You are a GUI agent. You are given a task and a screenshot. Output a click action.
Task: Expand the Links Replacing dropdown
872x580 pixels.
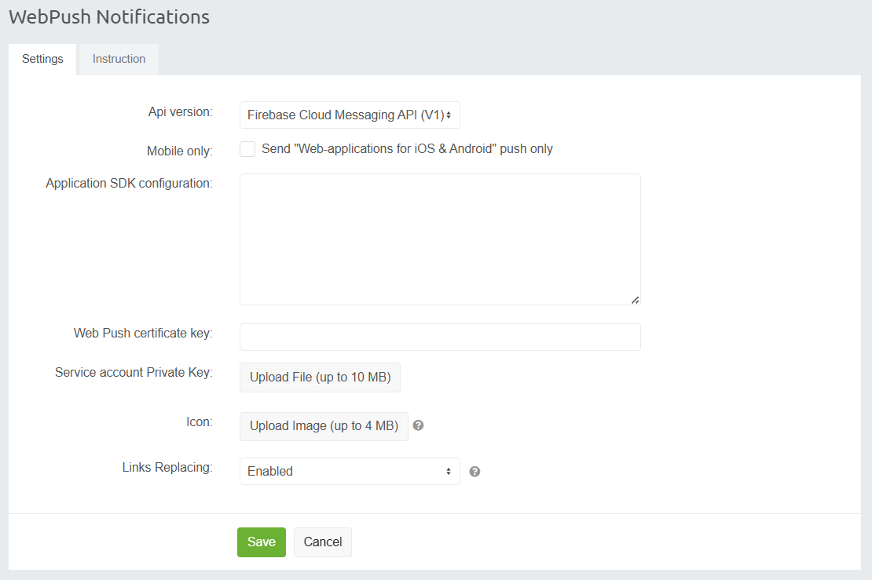coord(350,472)
